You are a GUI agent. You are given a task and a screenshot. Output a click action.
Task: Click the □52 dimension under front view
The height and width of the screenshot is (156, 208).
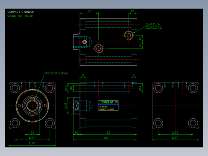(x=32, y=138)
